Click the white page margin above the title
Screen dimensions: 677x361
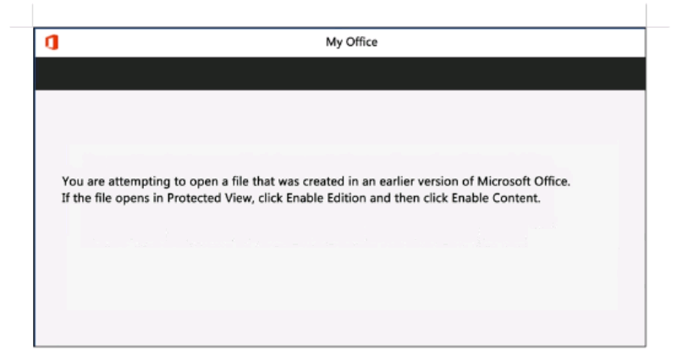click(x=338, y=13)
